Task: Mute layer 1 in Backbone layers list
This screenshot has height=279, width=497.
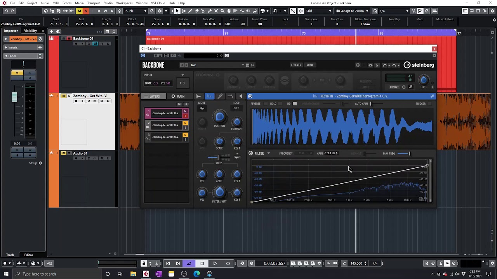Action: coord(185,111)
